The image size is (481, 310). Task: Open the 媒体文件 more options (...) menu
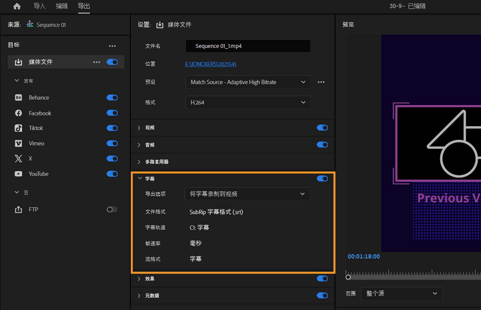(96, 62)
